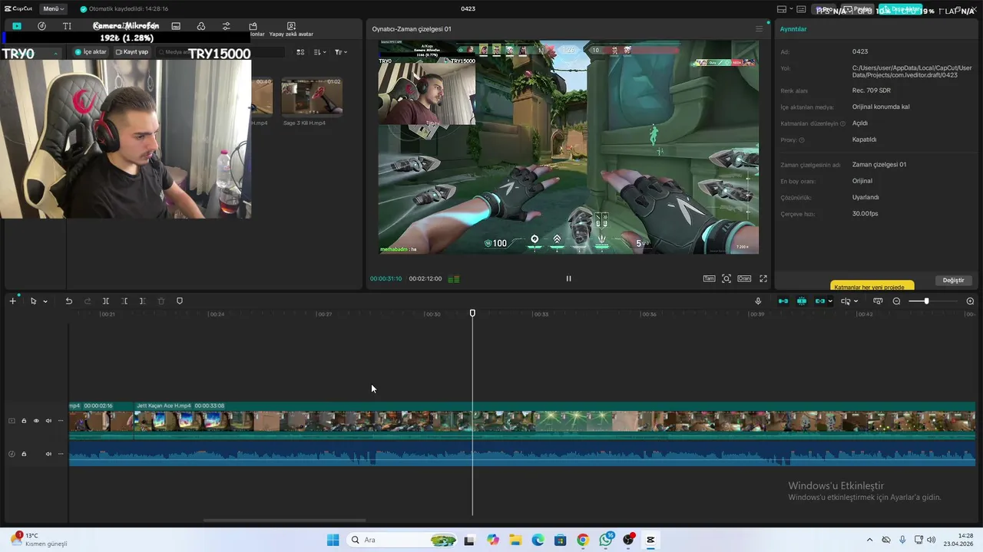This screenshot has width=983, height=552.
Task: Click the audio waveform track
Action: pos(522,454)
